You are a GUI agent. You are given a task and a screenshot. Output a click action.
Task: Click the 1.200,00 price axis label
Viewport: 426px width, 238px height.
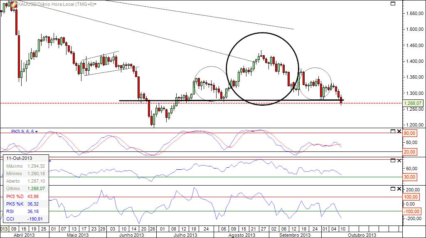point(415,125)
